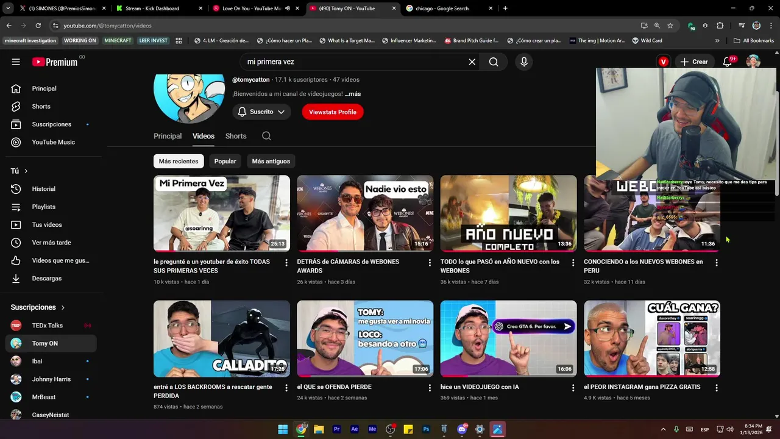The image size is (780, 439).
Task: Open After Effects from the taskbar
Action: click(355, 429)
